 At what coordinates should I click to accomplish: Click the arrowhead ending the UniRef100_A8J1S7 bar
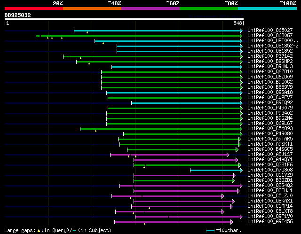click(x=228, y=155)
